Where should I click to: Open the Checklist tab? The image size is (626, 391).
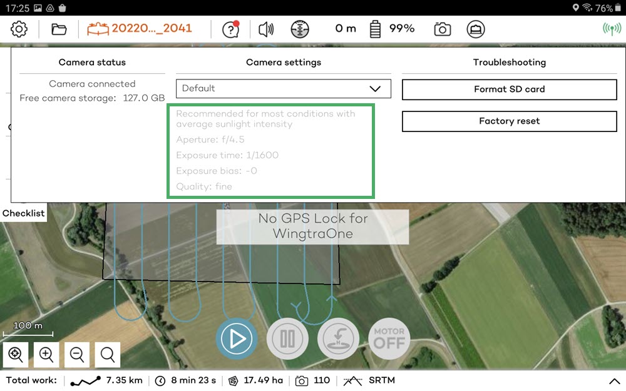click(24, 213)
